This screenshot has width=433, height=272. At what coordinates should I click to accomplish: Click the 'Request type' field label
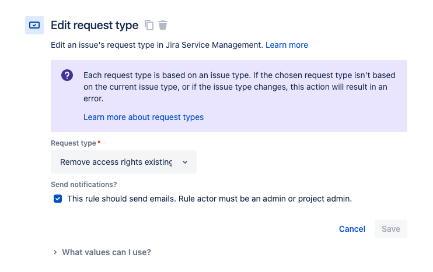(73, 143)
